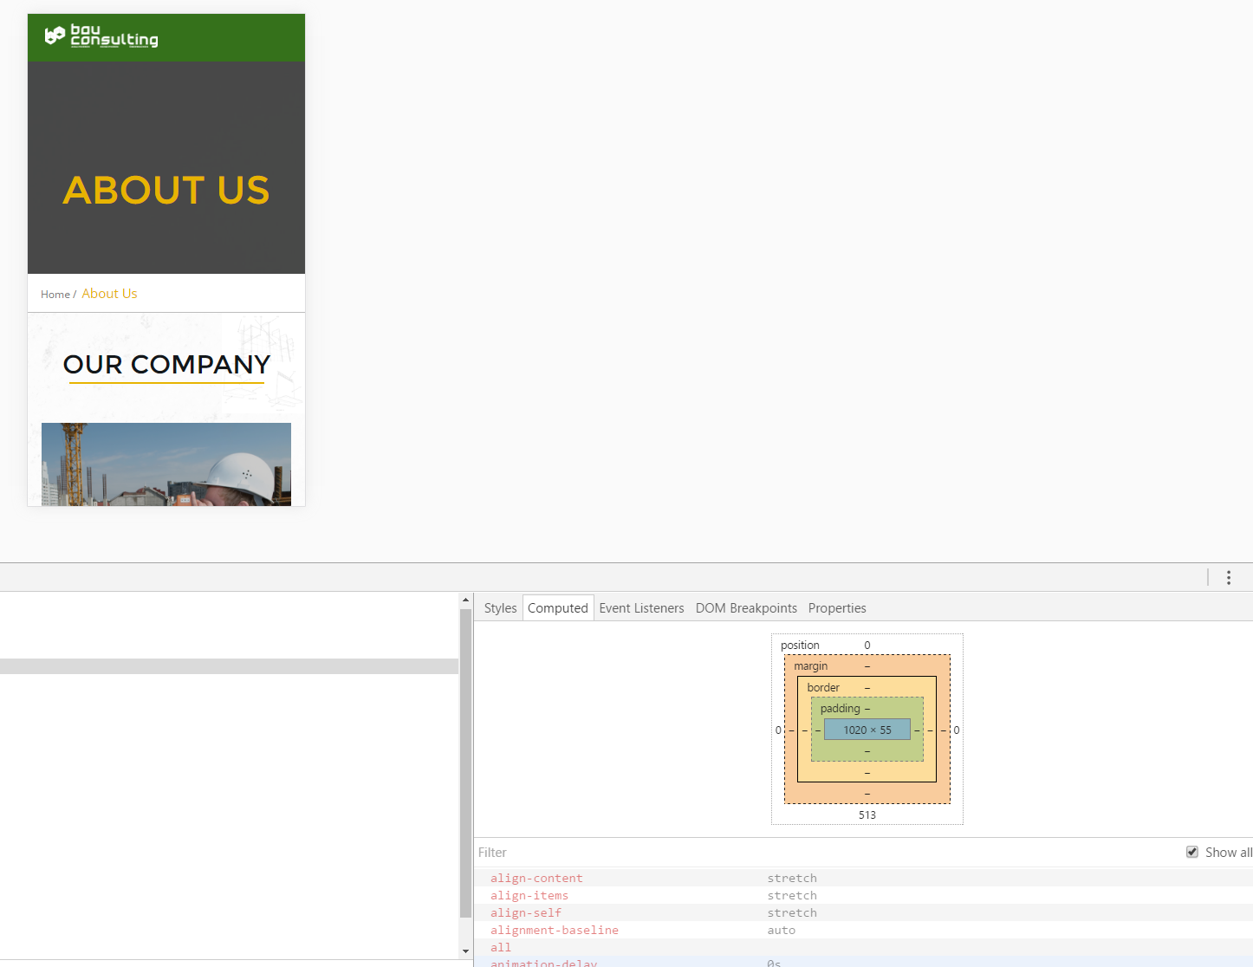Open the Event Listeners tab
This screenshot has height=967, width=1253.
[x=641, y=608]
